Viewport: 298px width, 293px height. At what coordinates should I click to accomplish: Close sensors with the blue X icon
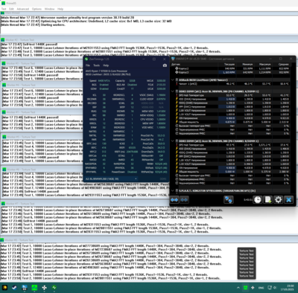pos(288,200)
